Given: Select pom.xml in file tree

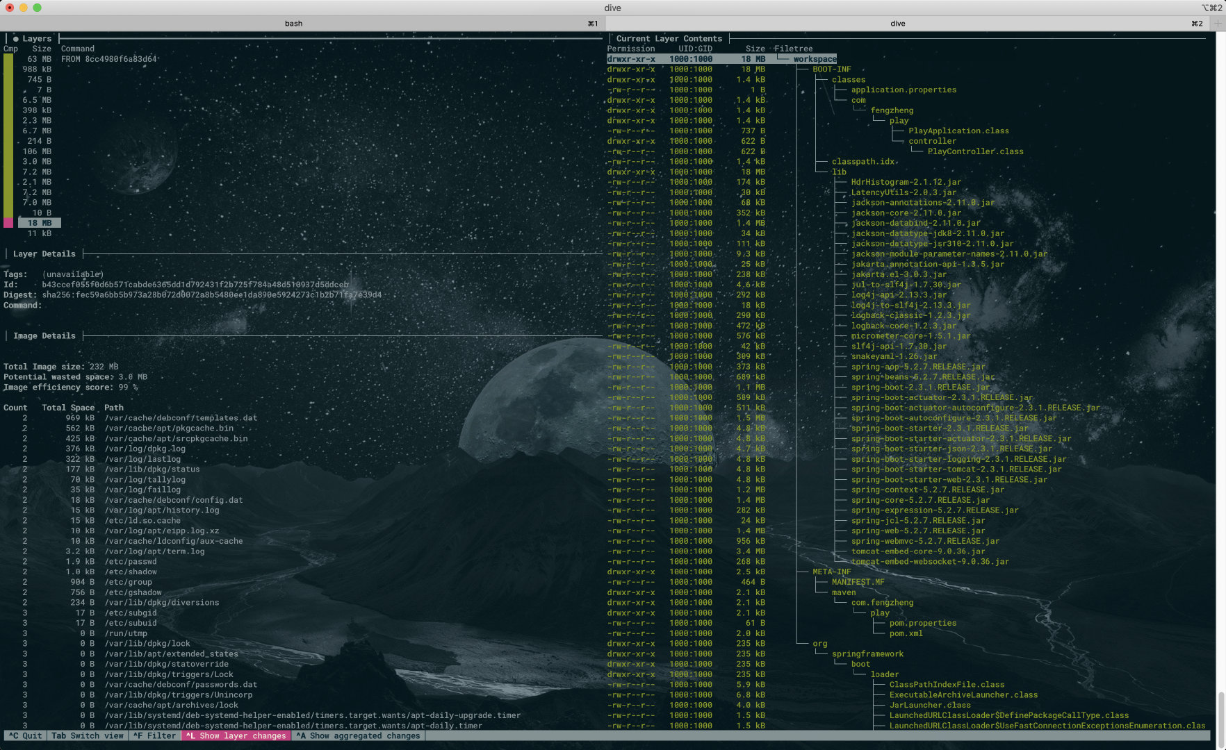Looking at the screenshot, I should click(x=906, y=633).
